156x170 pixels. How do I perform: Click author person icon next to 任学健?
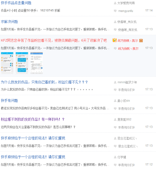pyautogui.click(x=115, y=157)
